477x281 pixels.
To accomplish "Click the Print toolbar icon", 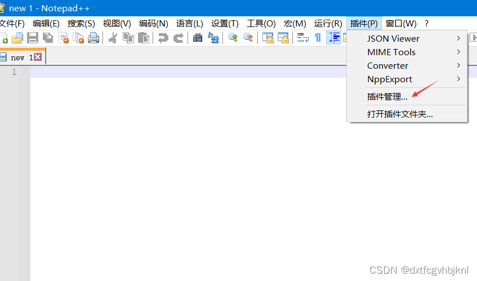I will tap(93, 38).
